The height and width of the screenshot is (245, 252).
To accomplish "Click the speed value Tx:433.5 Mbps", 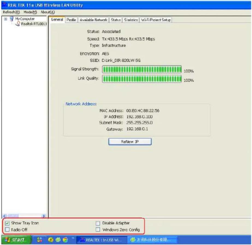I will (115, 39).
